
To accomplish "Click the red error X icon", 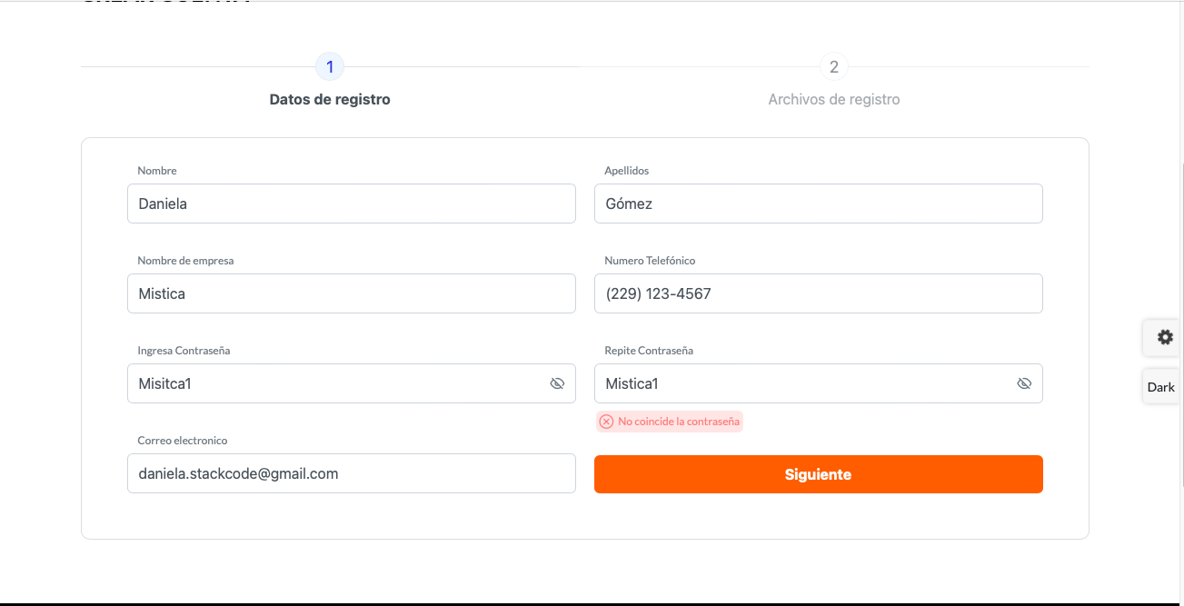I will (606, 422).
